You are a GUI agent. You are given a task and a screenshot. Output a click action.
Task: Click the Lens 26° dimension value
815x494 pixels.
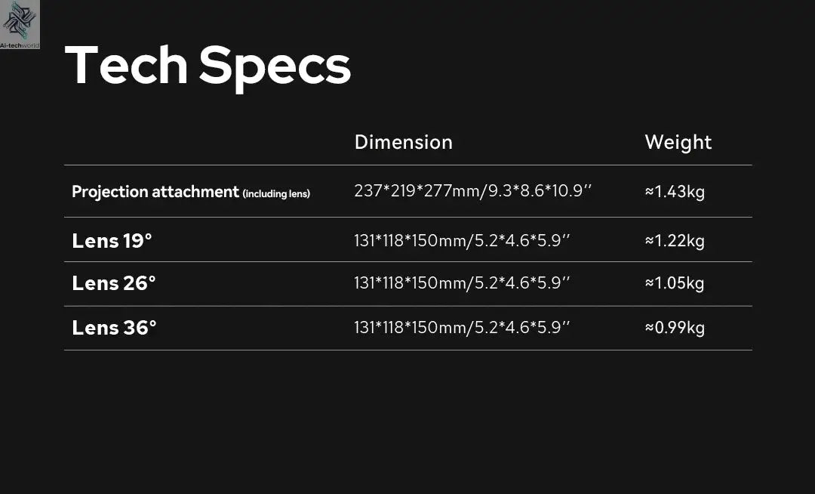462,283
